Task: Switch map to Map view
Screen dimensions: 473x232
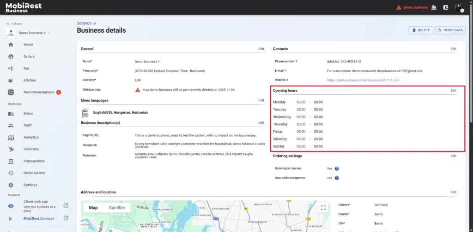Action: pyautogui.click(x=93, y=208)
